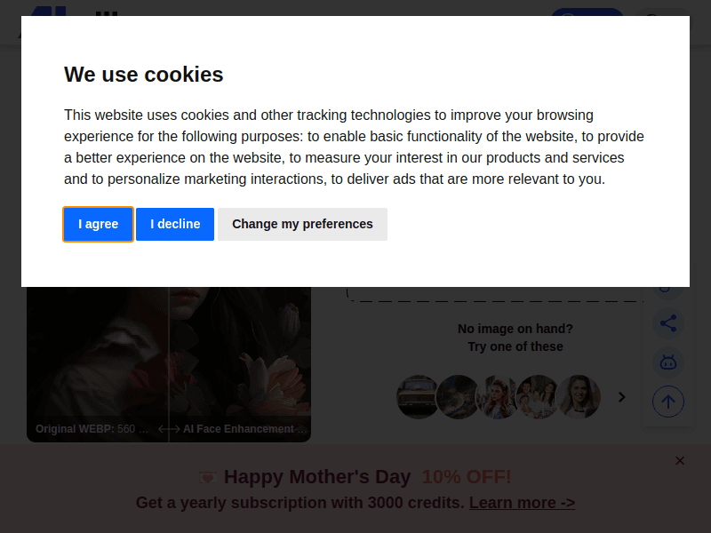
Task: Follow the Learn more -> link
Action: [x=522, y=503]
